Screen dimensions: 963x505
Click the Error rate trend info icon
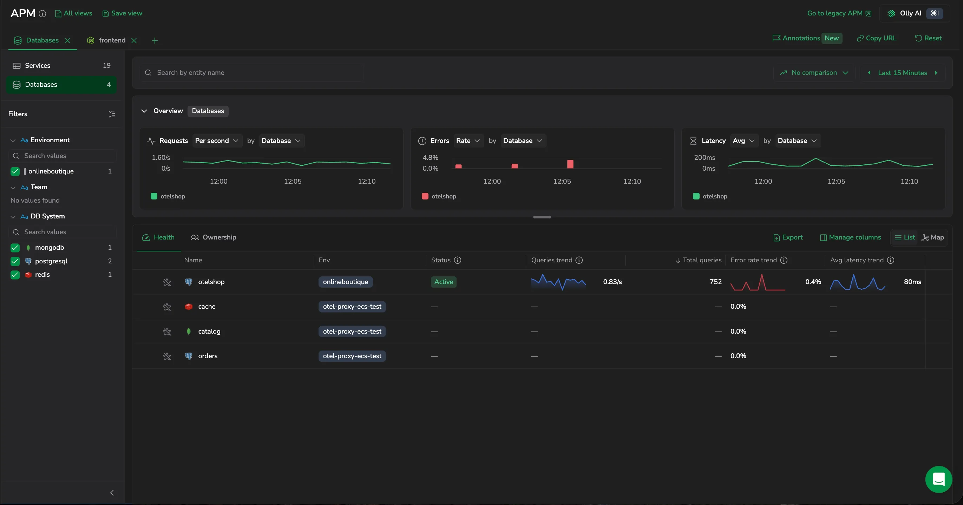point(784,260)
